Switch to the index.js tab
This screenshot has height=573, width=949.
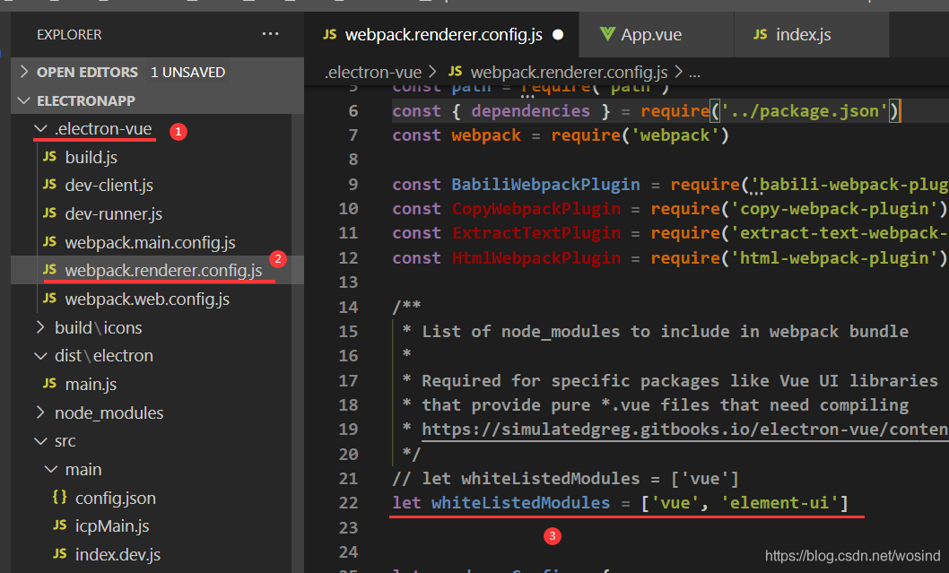pyautogui.click(x=811, y=34)
